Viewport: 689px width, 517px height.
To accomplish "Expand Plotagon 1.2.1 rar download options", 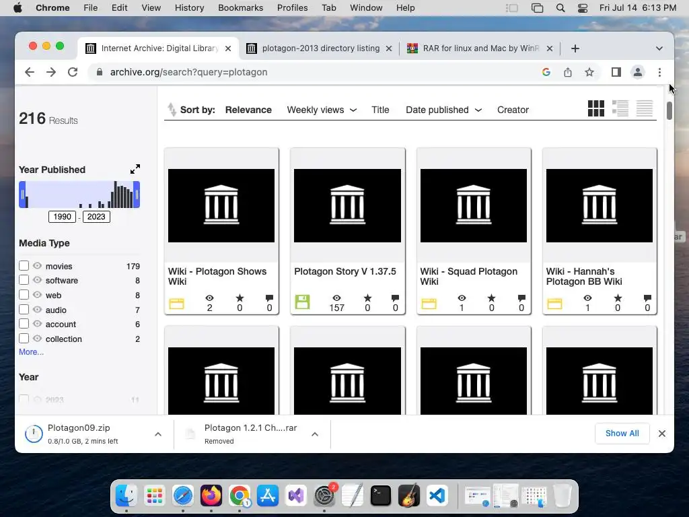I will 315,434.
